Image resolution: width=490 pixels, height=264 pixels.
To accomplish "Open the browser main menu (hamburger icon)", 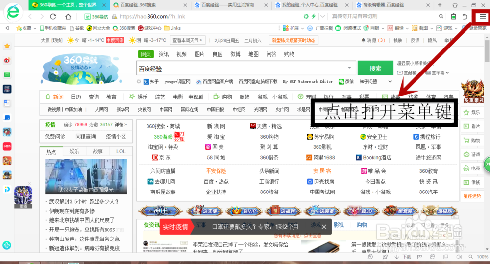I will 483,17.
